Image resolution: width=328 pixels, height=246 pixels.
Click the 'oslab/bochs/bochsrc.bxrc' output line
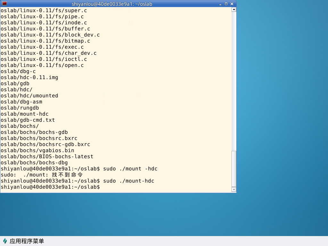point(39,138)
